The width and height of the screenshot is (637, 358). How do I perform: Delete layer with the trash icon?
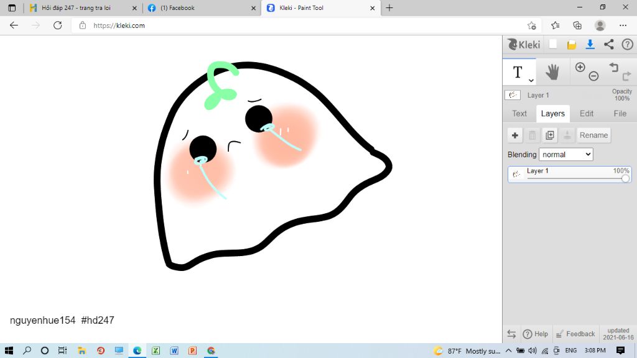pyautogui.click(x=532, y=135)
